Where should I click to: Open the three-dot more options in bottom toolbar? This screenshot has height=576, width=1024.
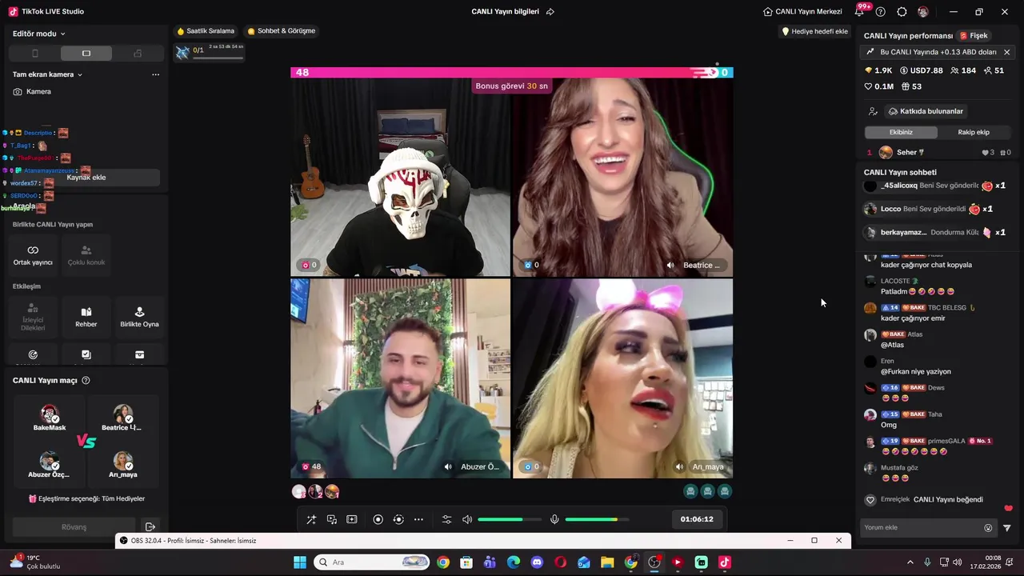point(418,519)
